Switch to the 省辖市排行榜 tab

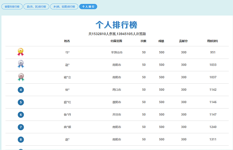(12, 7)
